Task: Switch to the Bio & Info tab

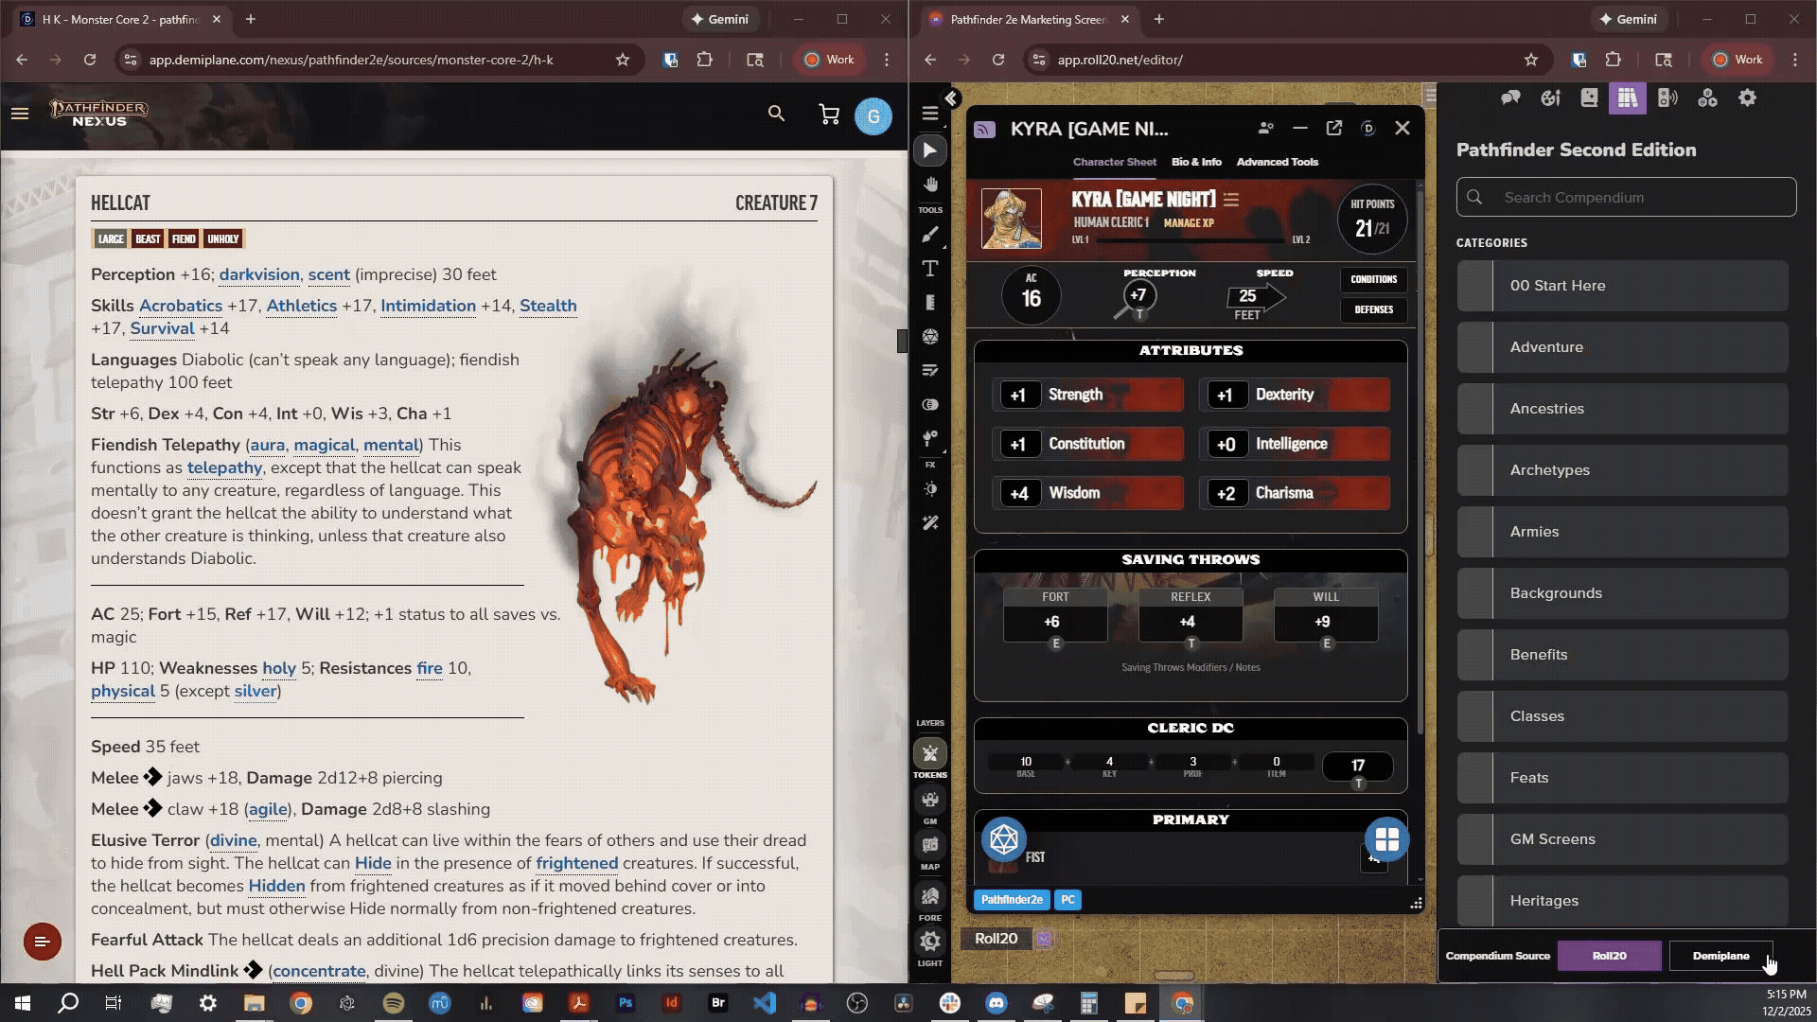Action: coord(1195,162)
